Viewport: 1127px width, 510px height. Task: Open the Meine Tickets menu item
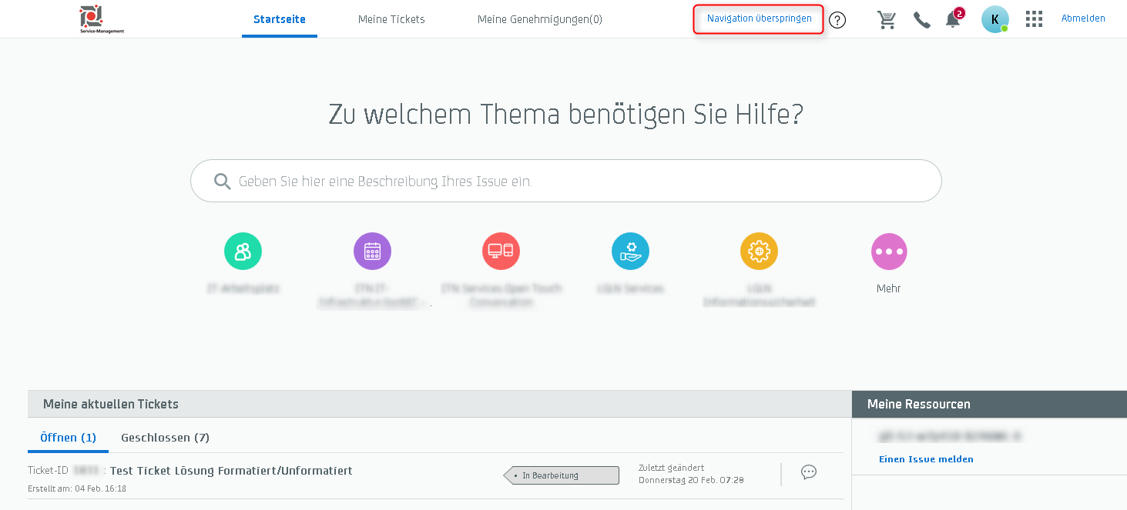(x=391, y=19)
